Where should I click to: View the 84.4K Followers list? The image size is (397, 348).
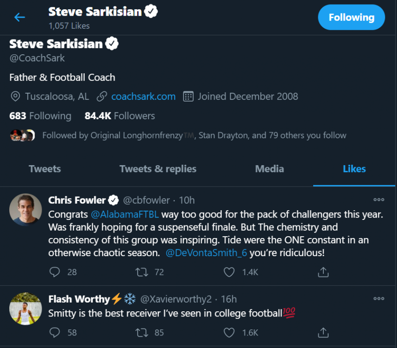[x=120, y=116]
